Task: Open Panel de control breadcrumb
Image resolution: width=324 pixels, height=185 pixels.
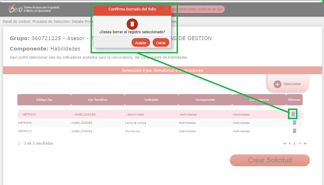Action: tap(16, 21)
